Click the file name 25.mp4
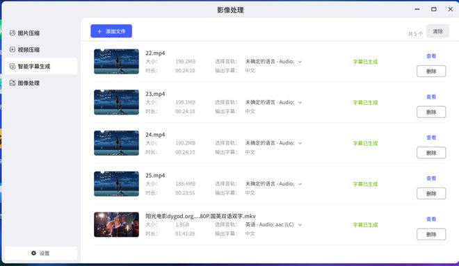The width and height of the screenshot is (459, 266). pyautogui.click(x=155, y=176)
